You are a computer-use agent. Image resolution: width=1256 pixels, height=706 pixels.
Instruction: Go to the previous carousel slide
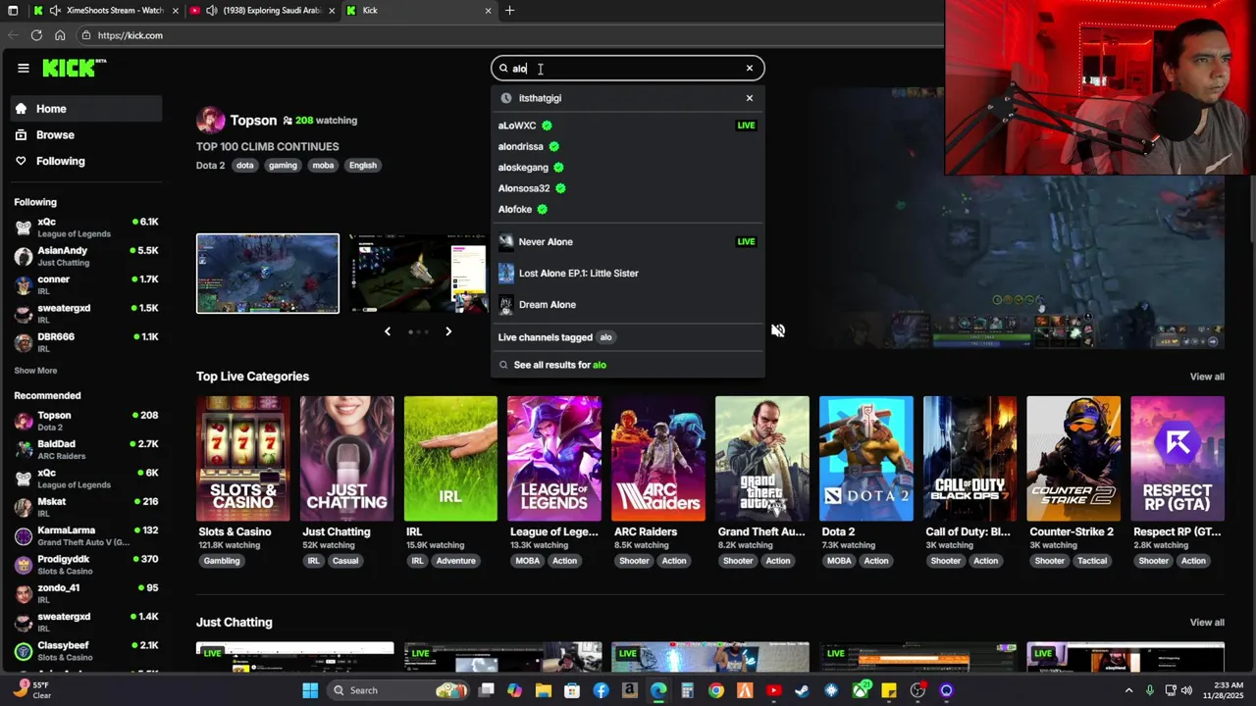(x=388, y=331)
